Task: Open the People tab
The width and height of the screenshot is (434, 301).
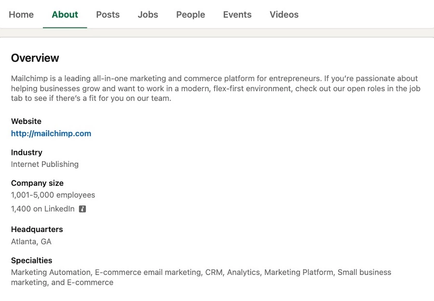Action: [190, 14]
